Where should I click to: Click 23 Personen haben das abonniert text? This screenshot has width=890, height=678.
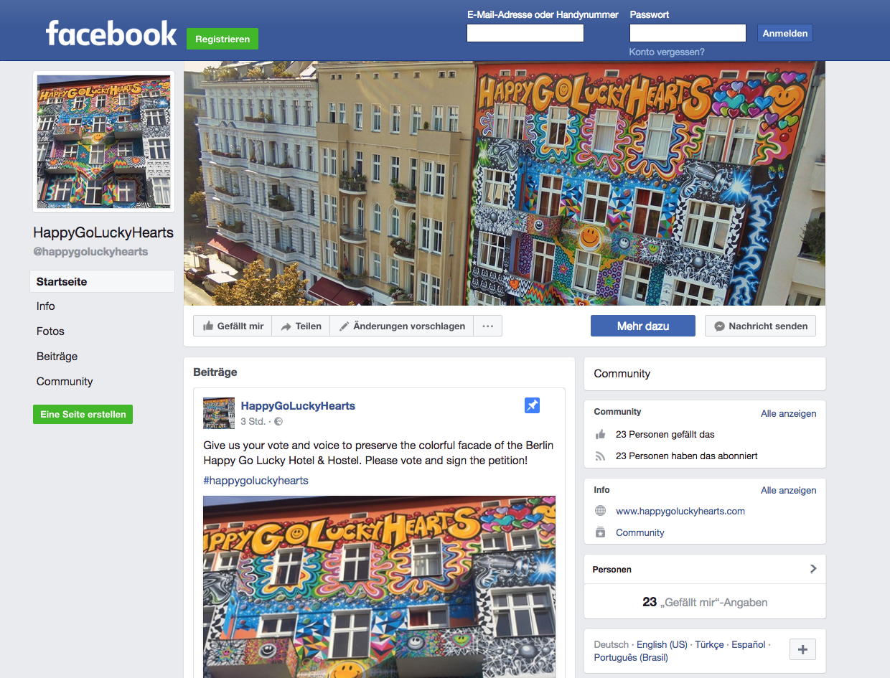(687, 456)
